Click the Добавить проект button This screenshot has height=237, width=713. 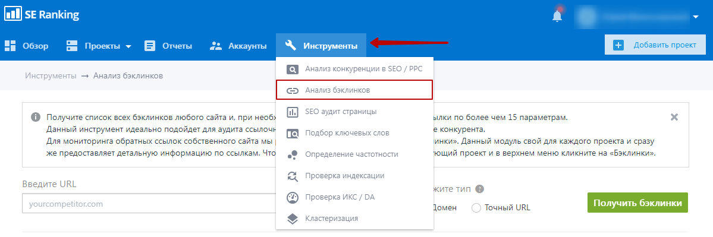coord(655,45)
